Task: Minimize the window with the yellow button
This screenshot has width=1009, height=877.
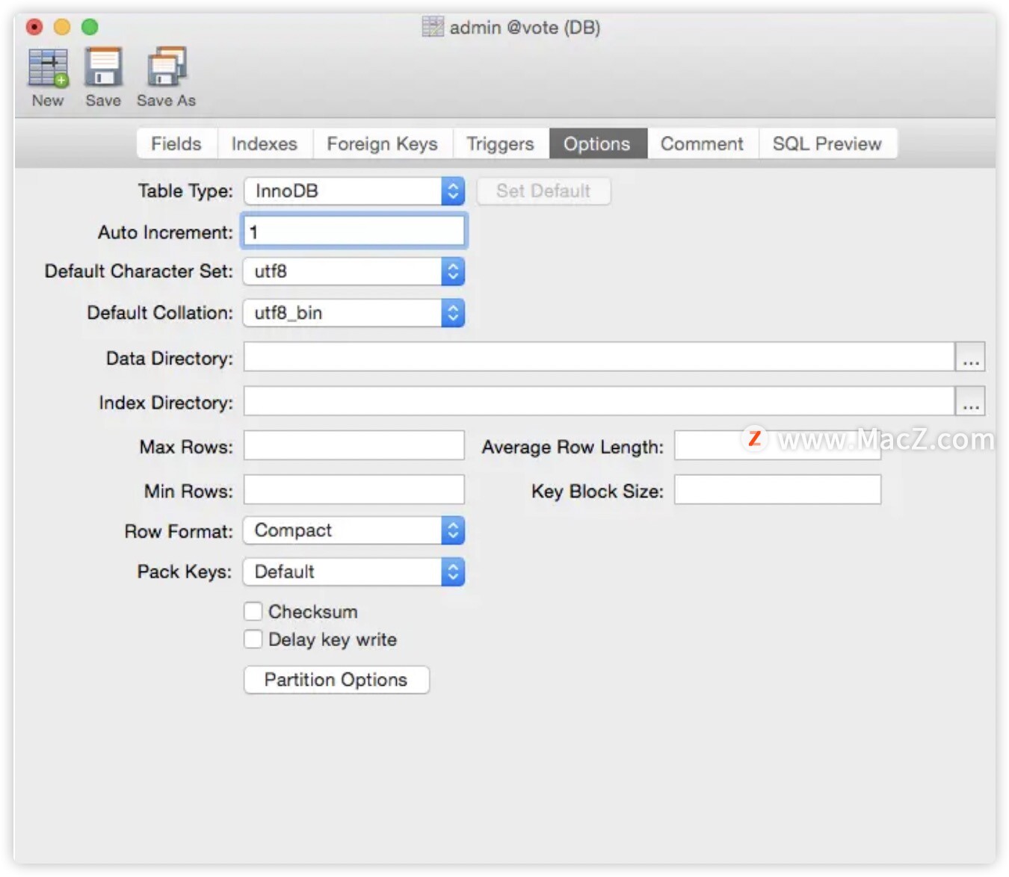Action: 62,27
